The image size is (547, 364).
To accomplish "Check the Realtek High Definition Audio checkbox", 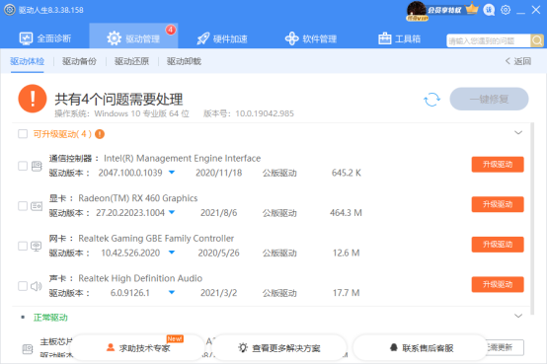I will (23, 286).
